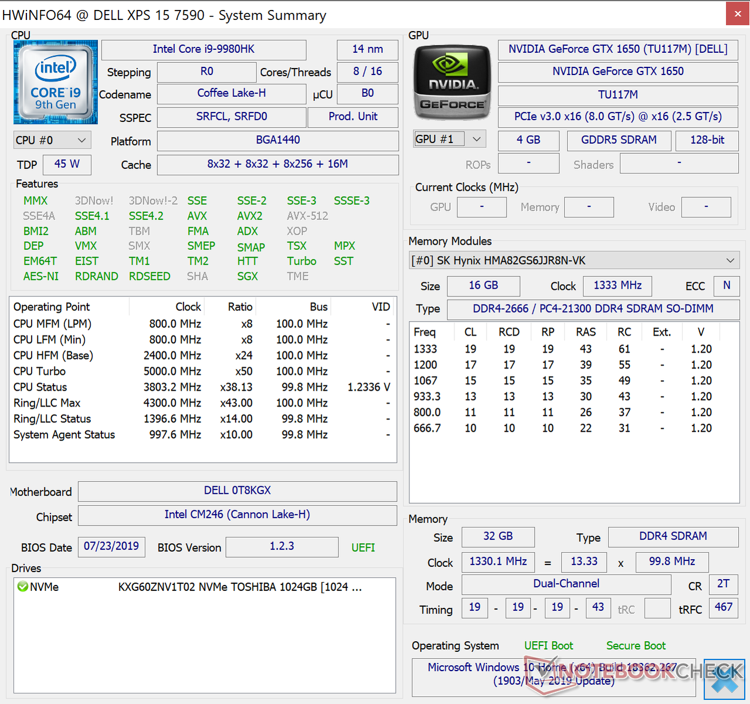The height and width of the screenshot is (704, 750).
Task: Click the Prod. Unit field
Action: click(353, 117)
